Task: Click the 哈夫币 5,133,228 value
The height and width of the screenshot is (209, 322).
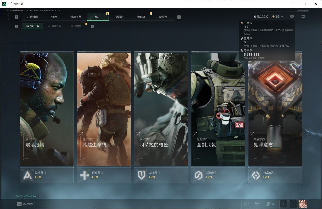Action: 252,54
